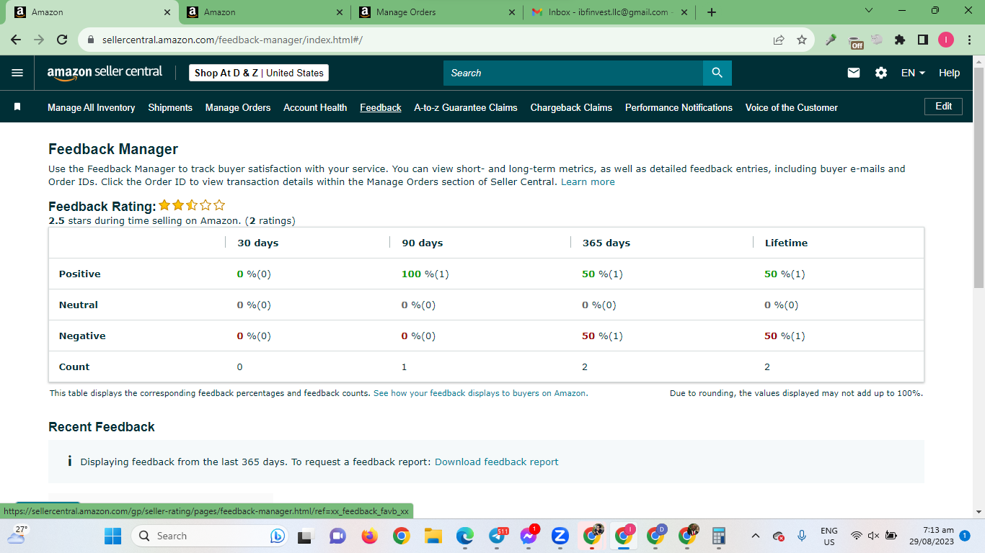Switch to the Gmail Inbox tab
985x553 pixels.
point(609,12)
